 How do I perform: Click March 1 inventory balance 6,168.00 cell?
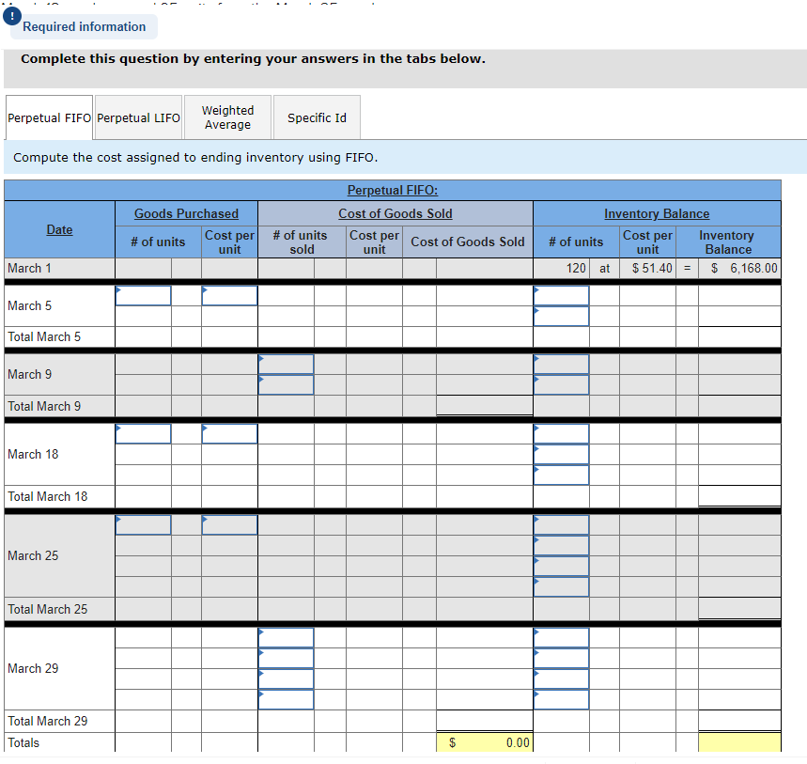coord(739,268)
